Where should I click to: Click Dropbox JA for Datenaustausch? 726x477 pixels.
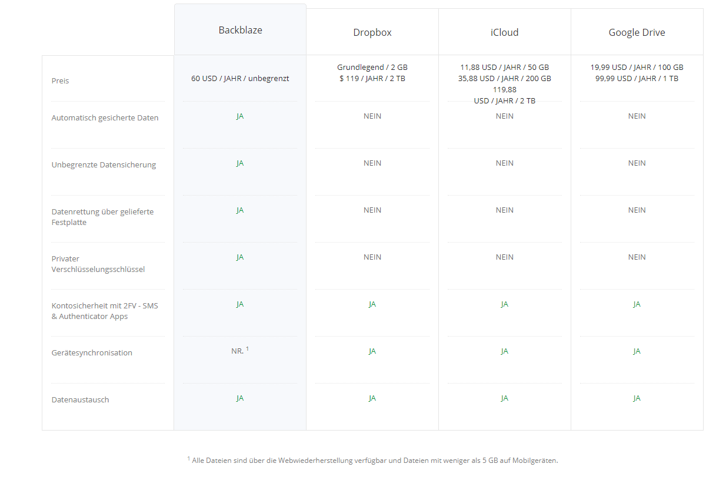(372, 398)
